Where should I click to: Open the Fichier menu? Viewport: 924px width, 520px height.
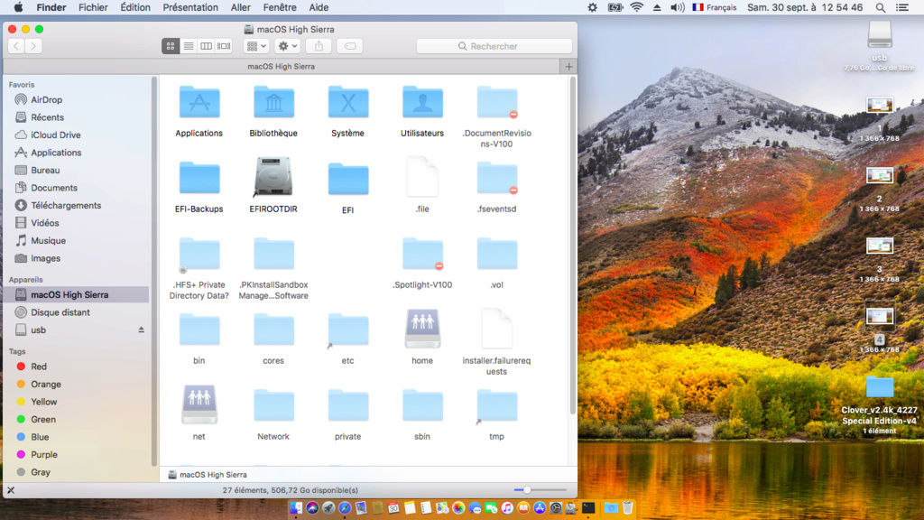(x=93, y=7)
